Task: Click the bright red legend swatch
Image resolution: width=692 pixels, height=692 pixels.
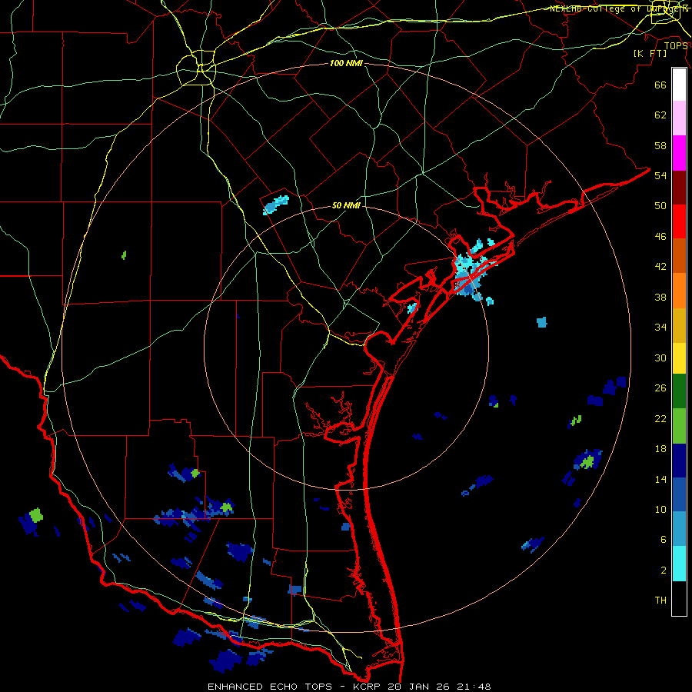Action: [679, 221]
